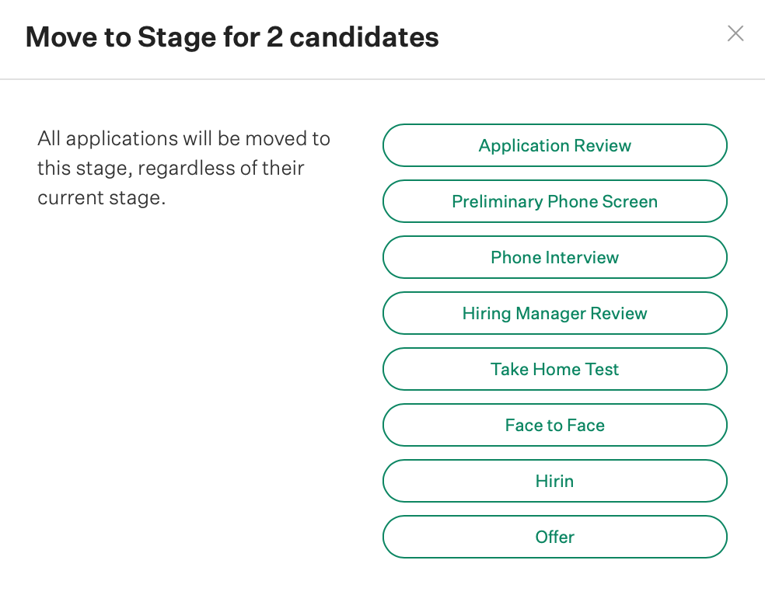Choose the stage labeled Hirin
765x609 pixels.
point(554,481)
